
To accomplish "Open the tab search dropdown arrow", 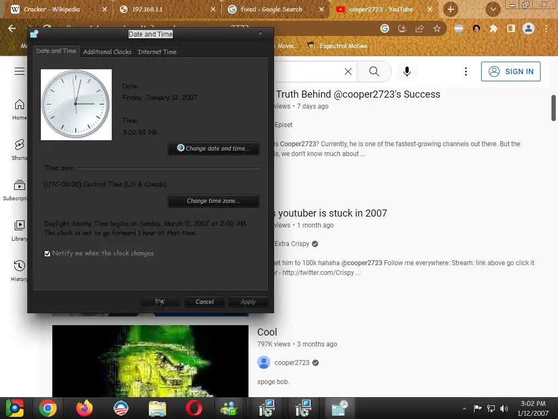I will (x=493, y=9).
